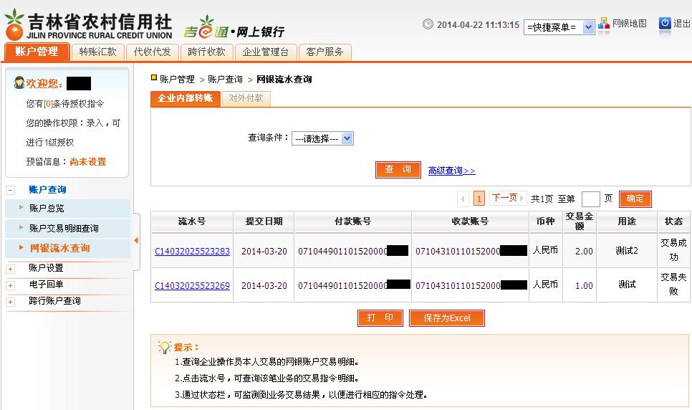Click the 尚未设置 reserved info link

pos(88,162)
